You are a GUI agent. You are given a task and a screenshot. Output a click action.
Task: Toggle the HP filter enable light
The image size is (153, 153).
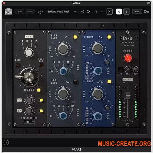click(41, 100)
